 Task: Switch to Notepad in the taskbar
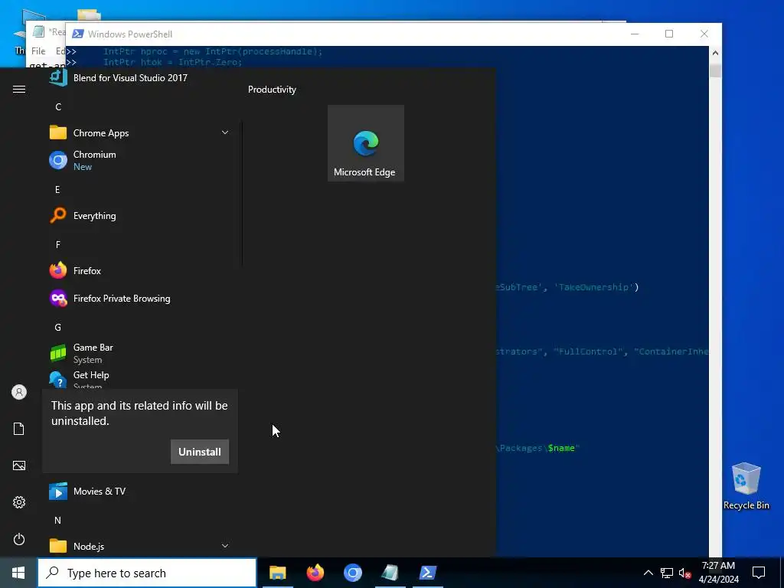[390, 573]
